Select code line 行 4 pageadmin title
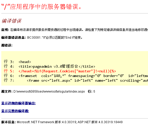 [49, 66]
